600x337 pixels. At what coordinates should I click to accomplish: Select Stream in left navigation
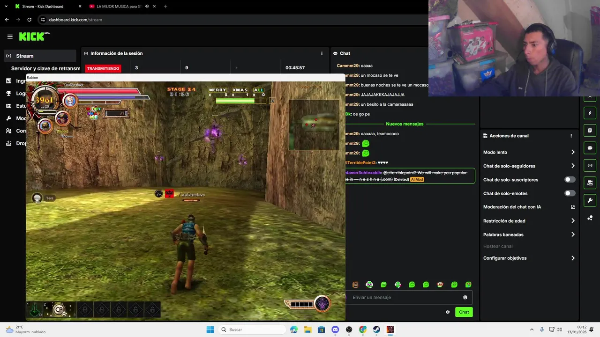pos(39,56)
